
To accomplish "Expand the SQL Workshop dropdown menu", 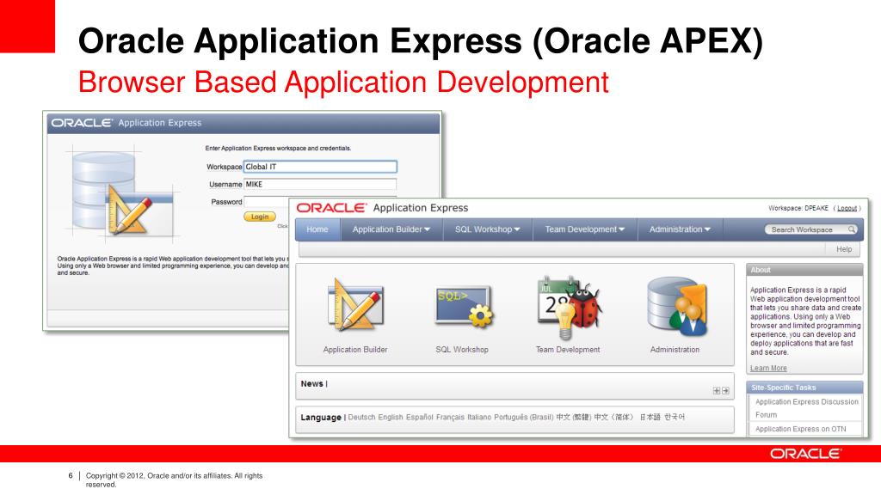I will (x=488, y=229).
